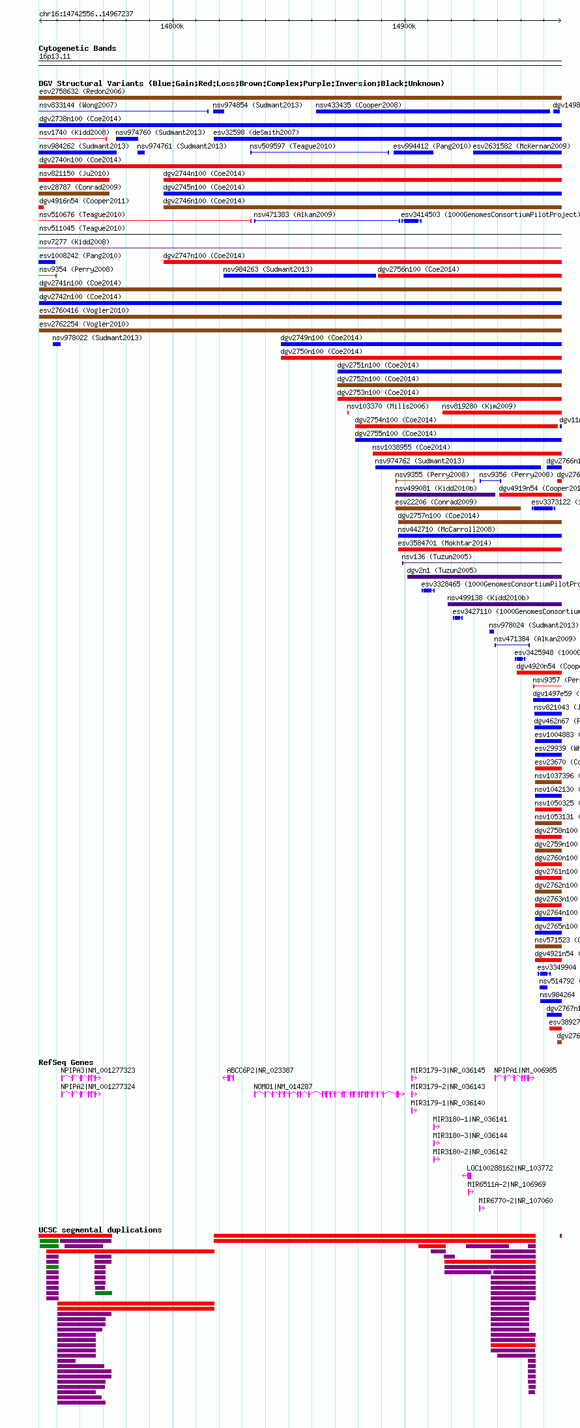Click the LOC100288162 gene arrow glyph
The image size is (580, 1428).
(x=467, y=1176)
